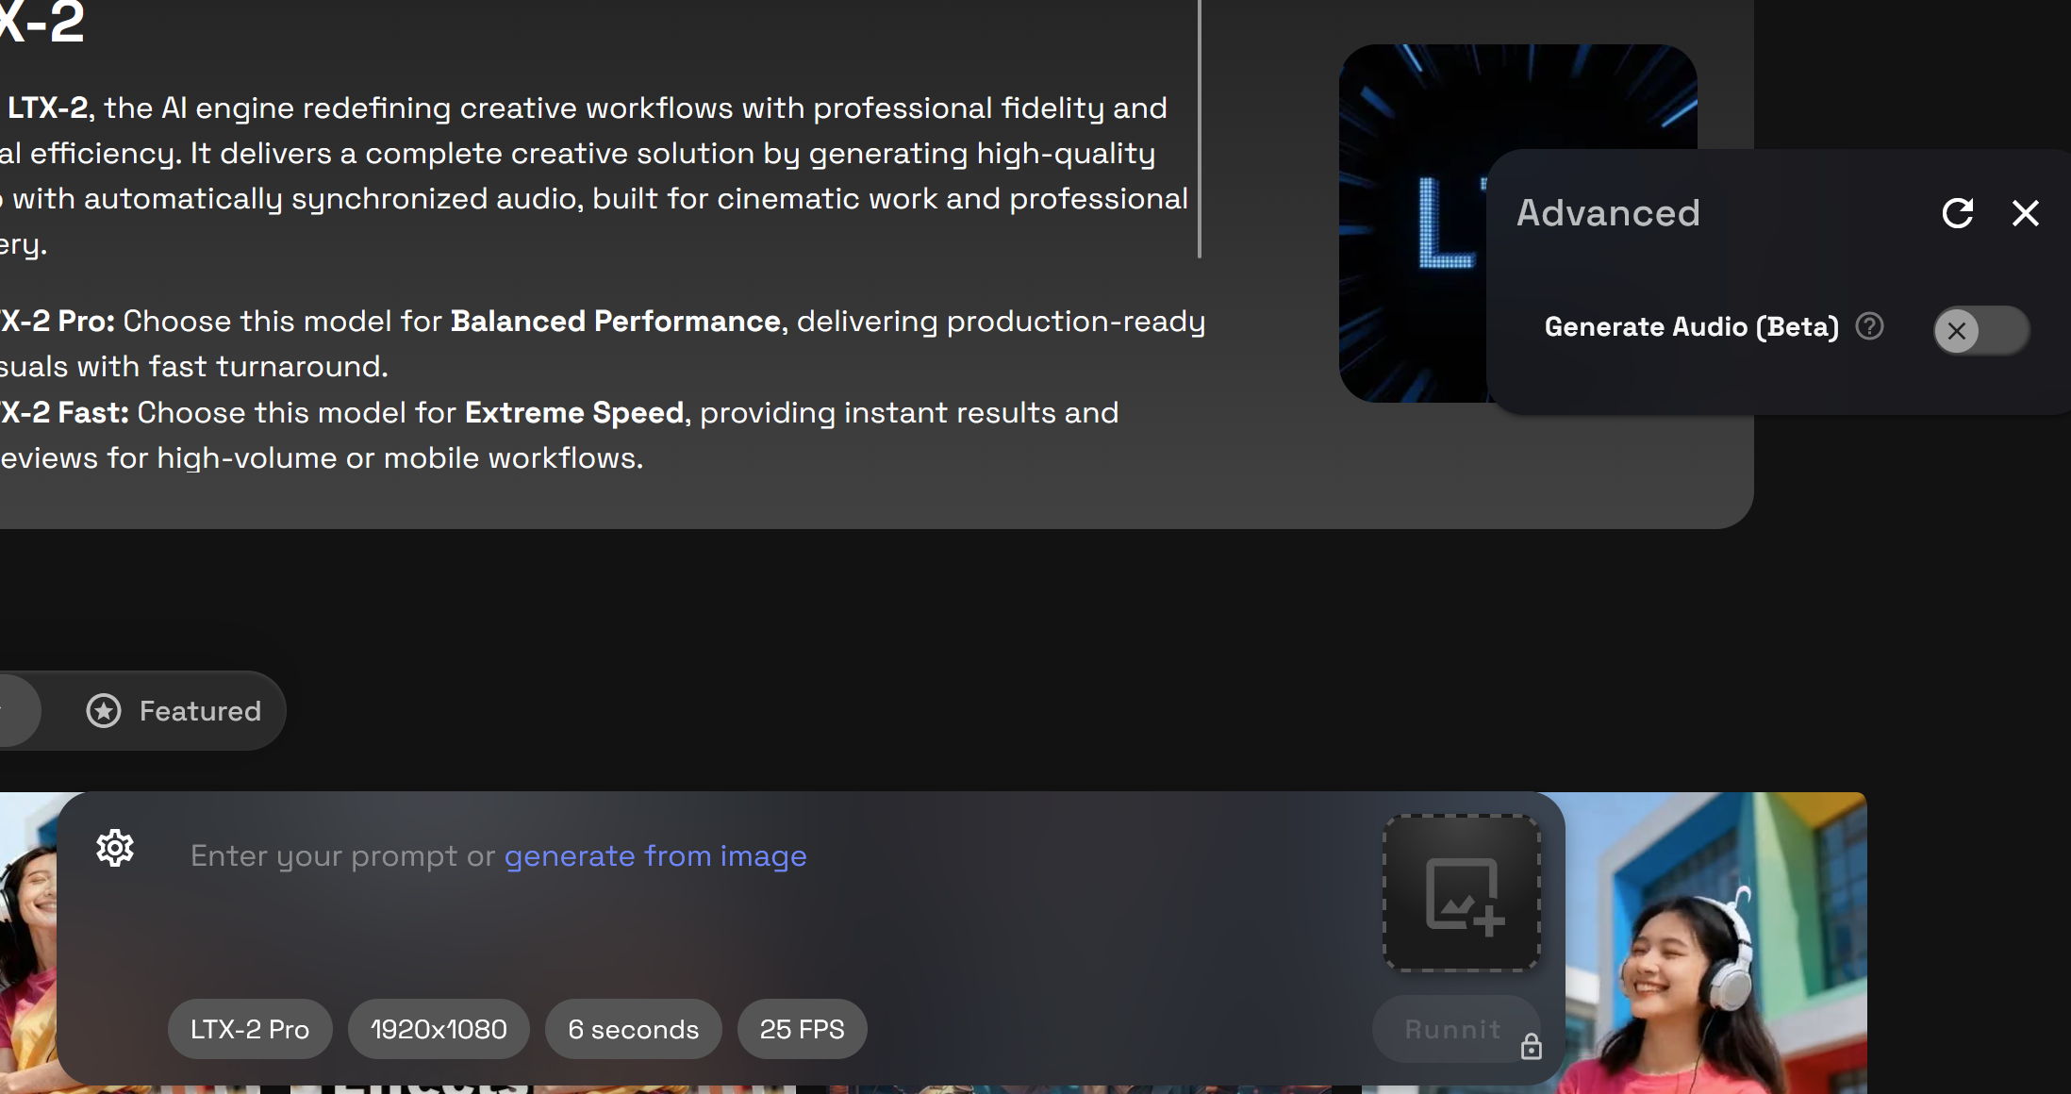Viewport: 2071px width, 1094px height.
Task: Close the Advanced panel
Action: click(2026, 213)
